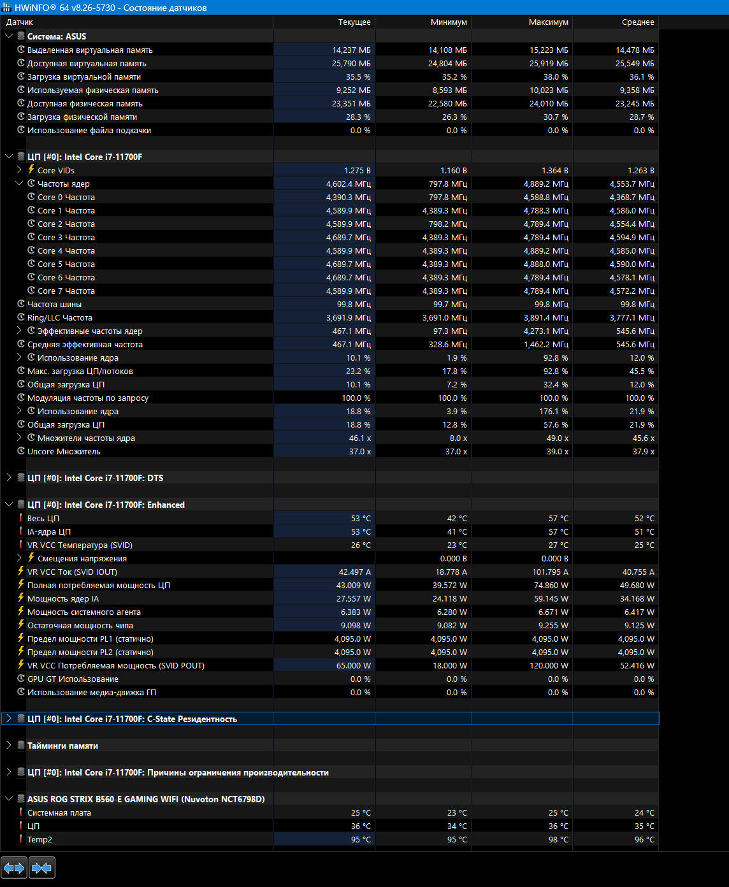The width and height of the screenshot is (729, 887).
Task: Click lightning icon beside VR VCC Потребляемая мощность
Action: point(21,665)
